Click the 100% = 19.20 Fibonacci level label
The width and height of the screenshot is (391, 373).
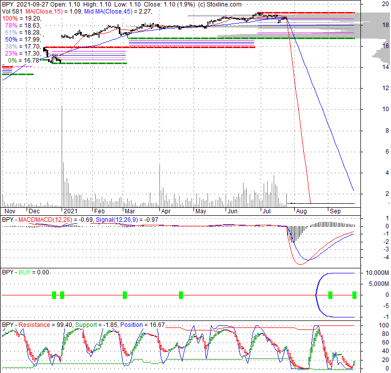coord(22,19)
